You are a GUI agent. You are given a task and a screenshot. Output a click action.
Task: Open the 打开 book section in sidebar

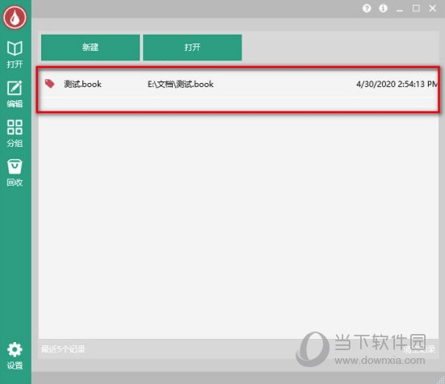(15, 54)
